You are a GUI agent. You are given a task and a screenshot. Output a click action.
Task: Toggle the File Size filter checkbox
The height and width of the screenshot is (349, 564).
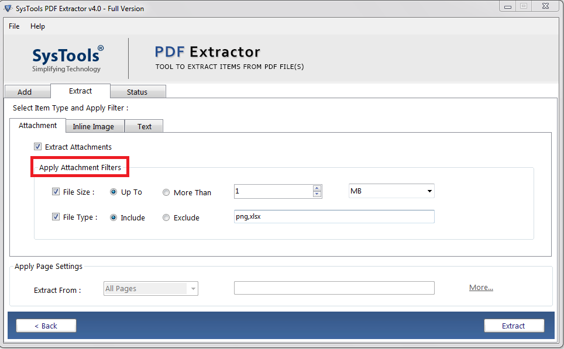click(56, 192)
